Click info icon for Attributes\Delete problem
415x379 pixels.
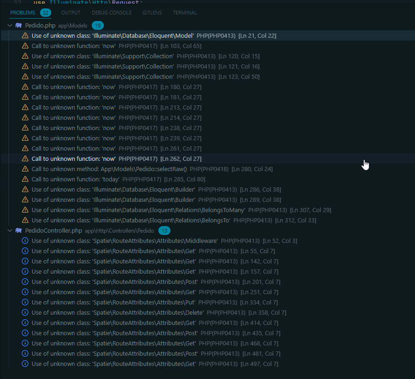25,312
